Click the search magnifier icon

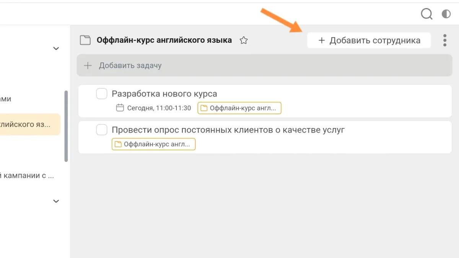coord(426,14)
